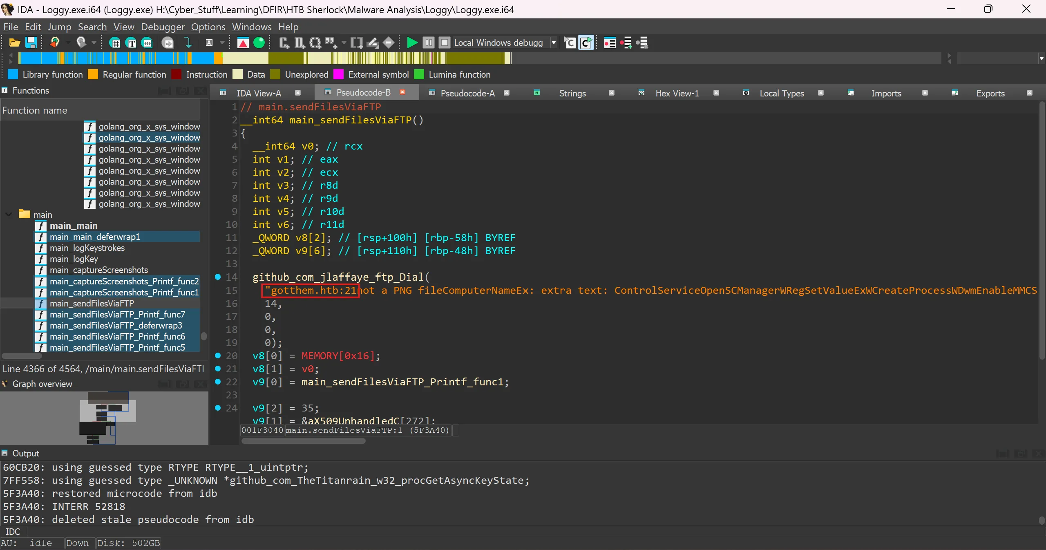Click the Regular function orange color swatch
Image resolution: width=1046 pixels, height=550 pixels.
click(93, 74)
